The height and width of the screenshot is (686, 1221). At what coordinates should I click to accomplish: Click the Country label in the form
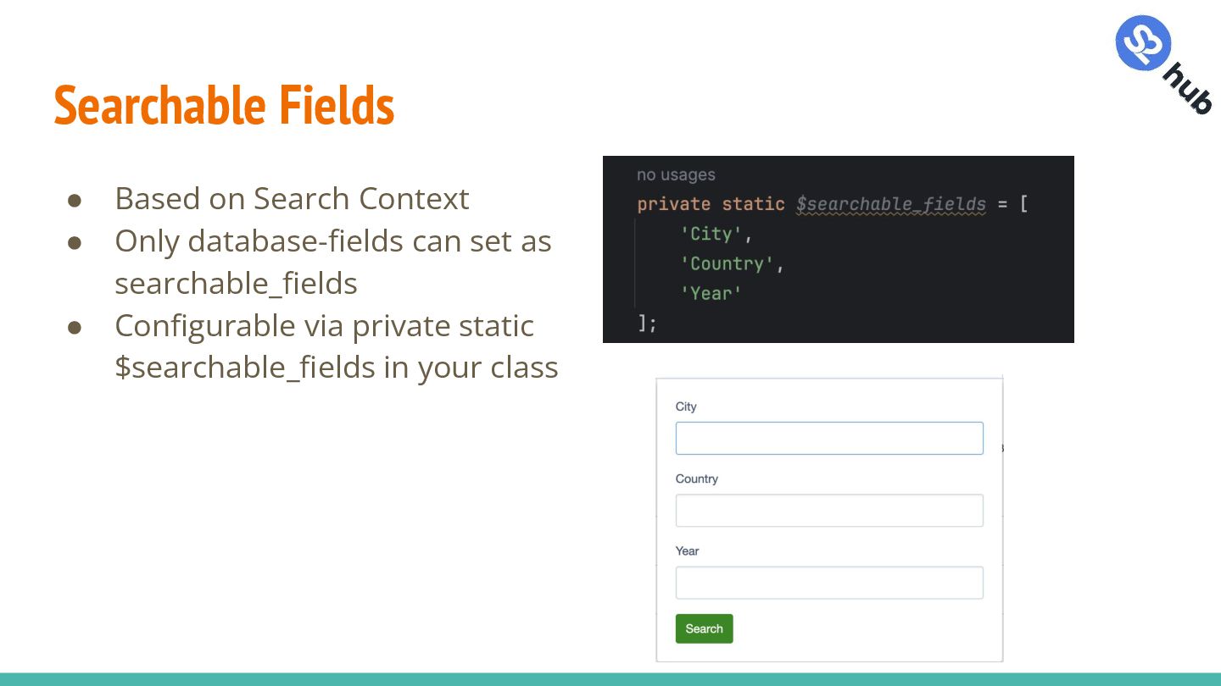pos(697,479)
